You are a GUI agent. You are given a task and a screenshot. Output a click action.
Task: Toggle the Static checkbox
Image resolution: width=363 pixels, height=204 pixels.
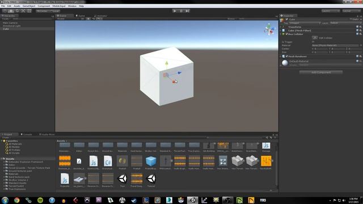pyautogui.click(x=351, y=19)
